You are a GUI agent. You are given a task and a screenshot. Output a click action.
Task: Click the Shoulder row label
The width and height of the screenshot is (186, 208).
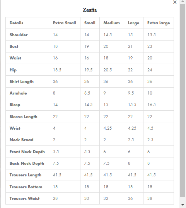point(19,35)
